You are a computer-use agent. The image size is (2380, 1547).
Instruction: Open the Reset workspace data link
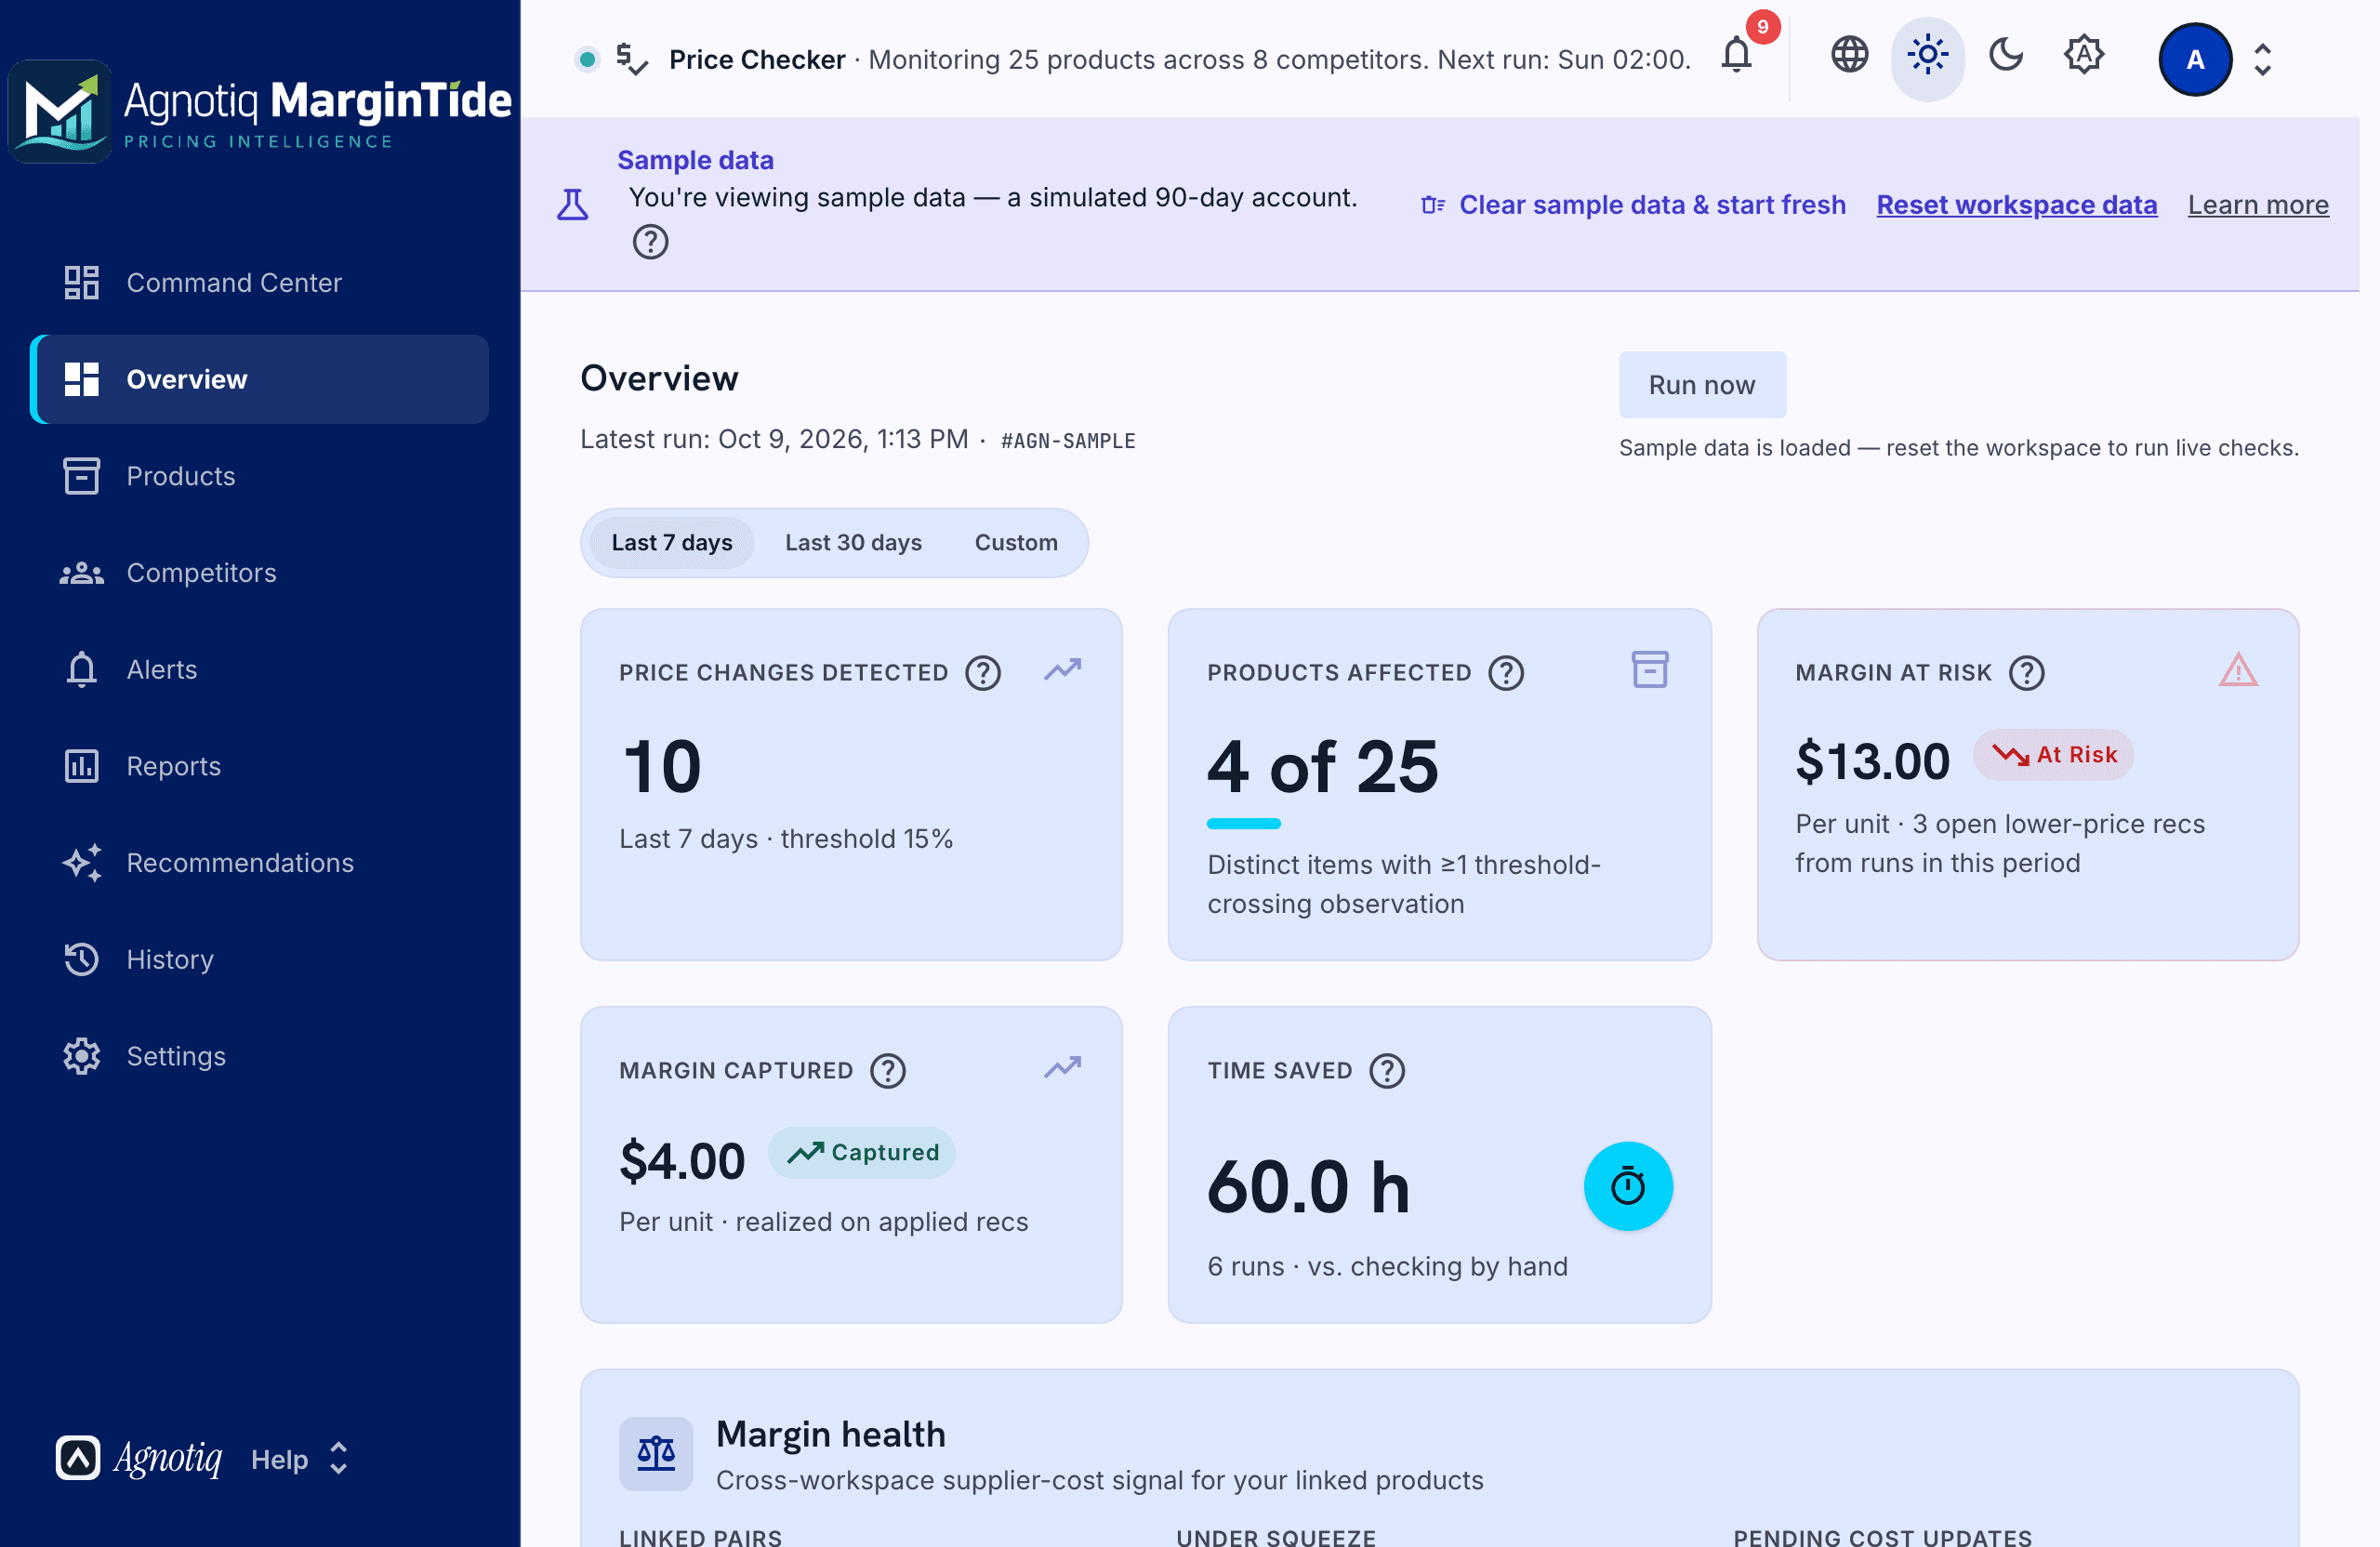point(2016,205)
